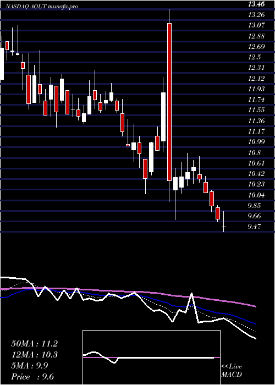This screenshot has height=385, width=275.
Task: Click the 50MA : 11.2 readout
Action: pos(34,344)
